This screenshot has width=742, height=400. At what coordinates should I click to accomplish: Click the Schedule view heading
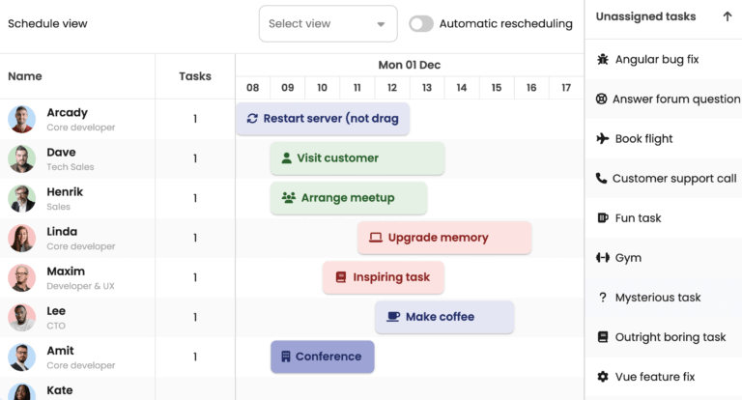[x=47, y=23]
